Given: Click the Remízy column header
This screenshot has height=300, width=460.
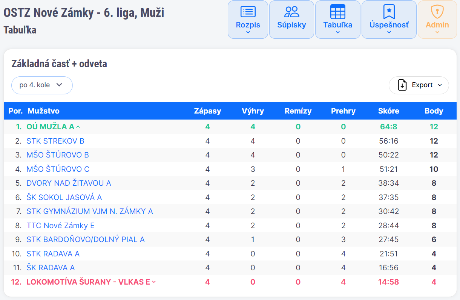Looking at the screenshot, I should coord(298,111).
